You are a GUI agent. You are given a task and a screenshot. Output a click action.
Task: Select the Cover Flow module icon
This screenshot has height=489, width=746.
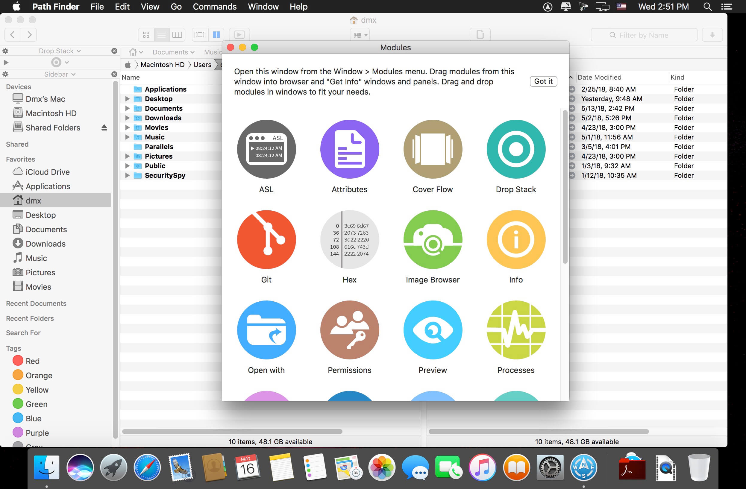pyautogui.click(x=433, y=149)
